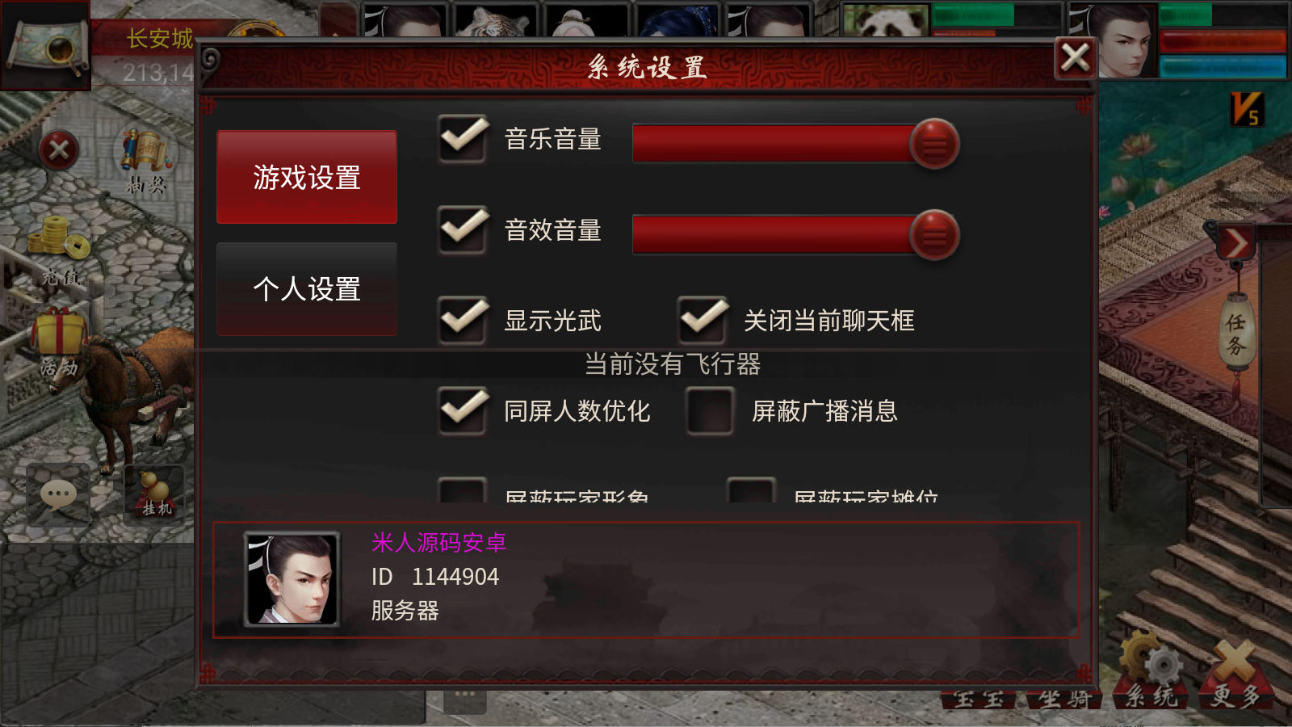Enable the 屏蔽广播消息 checkbox
The width and height of the screenshot is (1292, 727).
click(710, 411)
